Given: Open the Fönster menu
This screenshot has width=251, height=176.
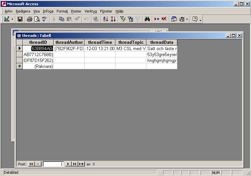Looking at the screenshot, I should point(106,11).
